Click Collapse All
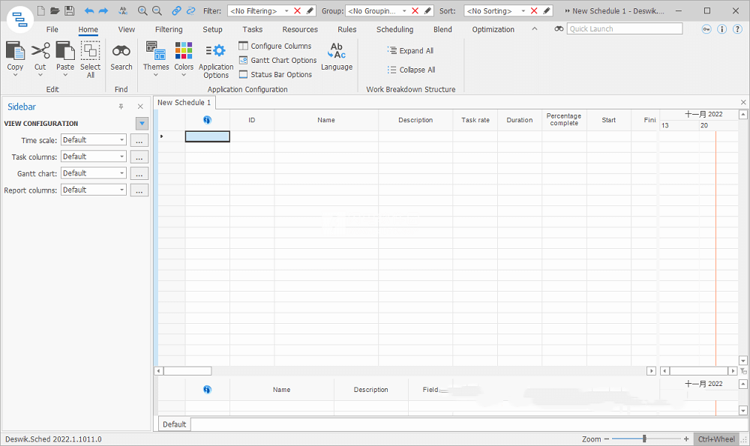 (411, 70)
